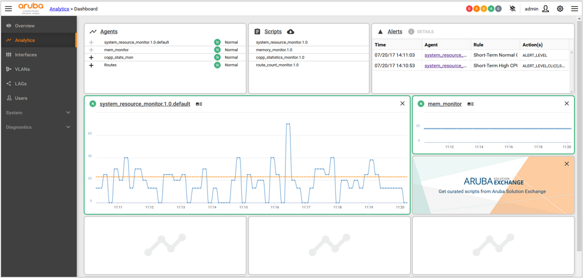Click the Rule column header in Alerts

495,45
